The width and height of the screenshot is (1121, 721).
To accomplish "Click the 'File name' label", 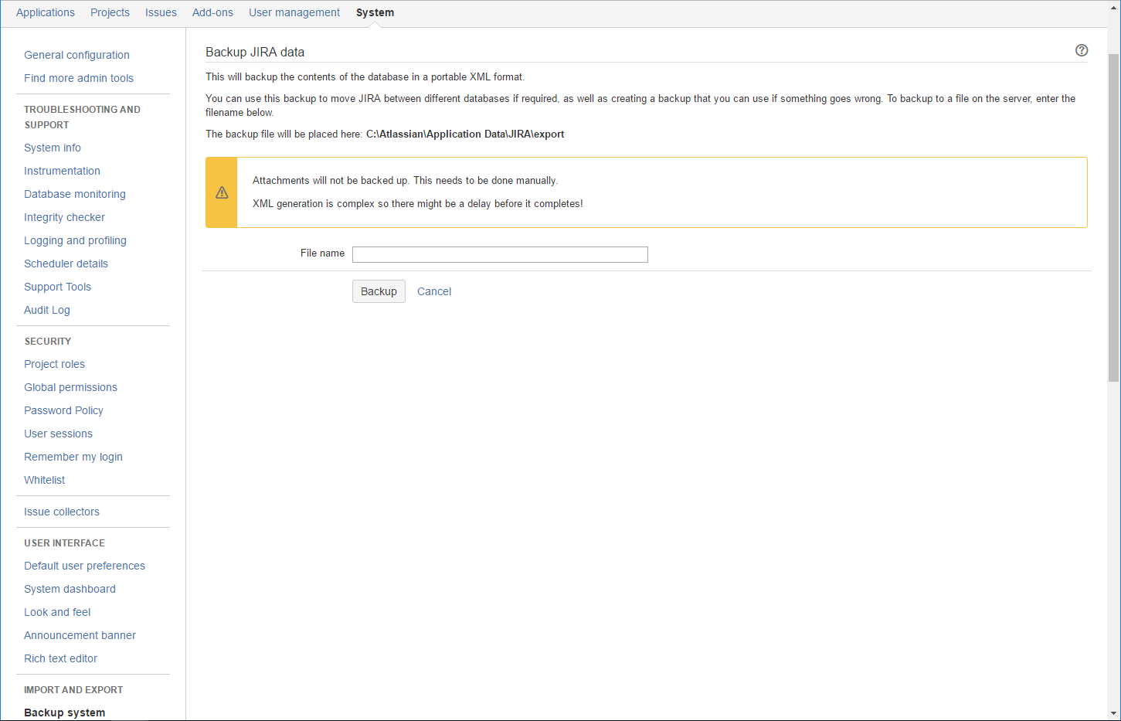I will coord(322,253).
